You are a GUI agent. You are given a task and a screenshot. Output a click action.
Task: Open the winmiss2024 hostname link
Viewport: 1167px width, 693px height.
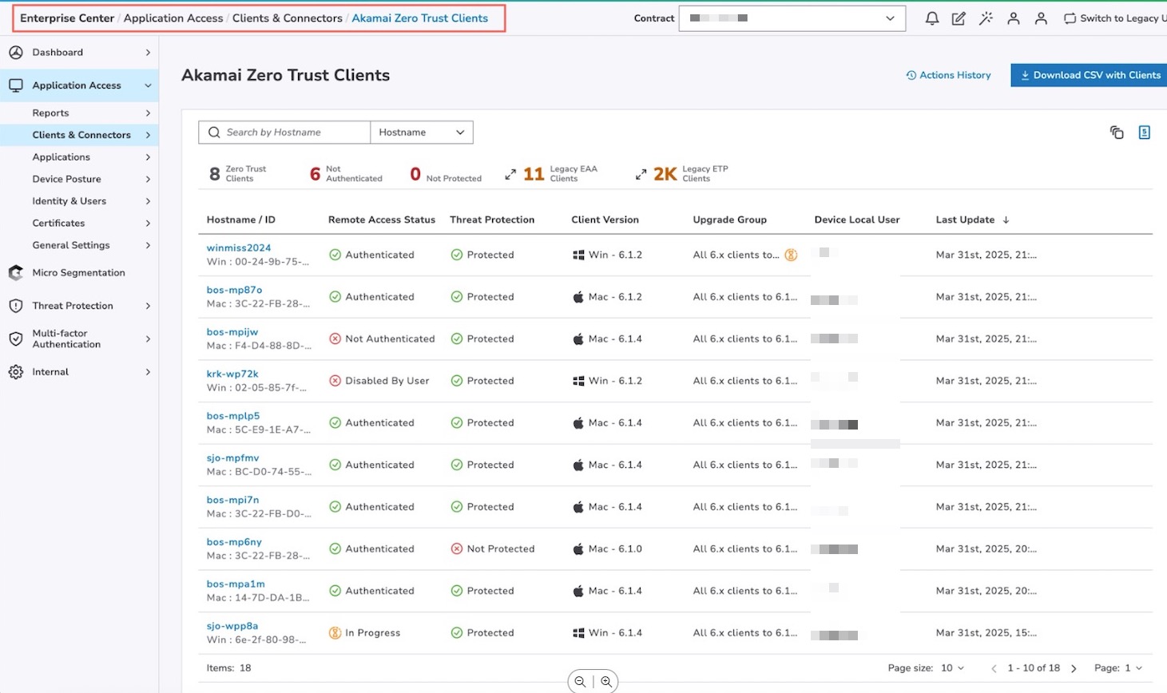point(239,247)
